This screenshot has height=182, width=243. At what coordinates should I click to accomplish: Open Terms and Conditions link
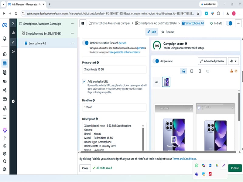tap(184, 159)
